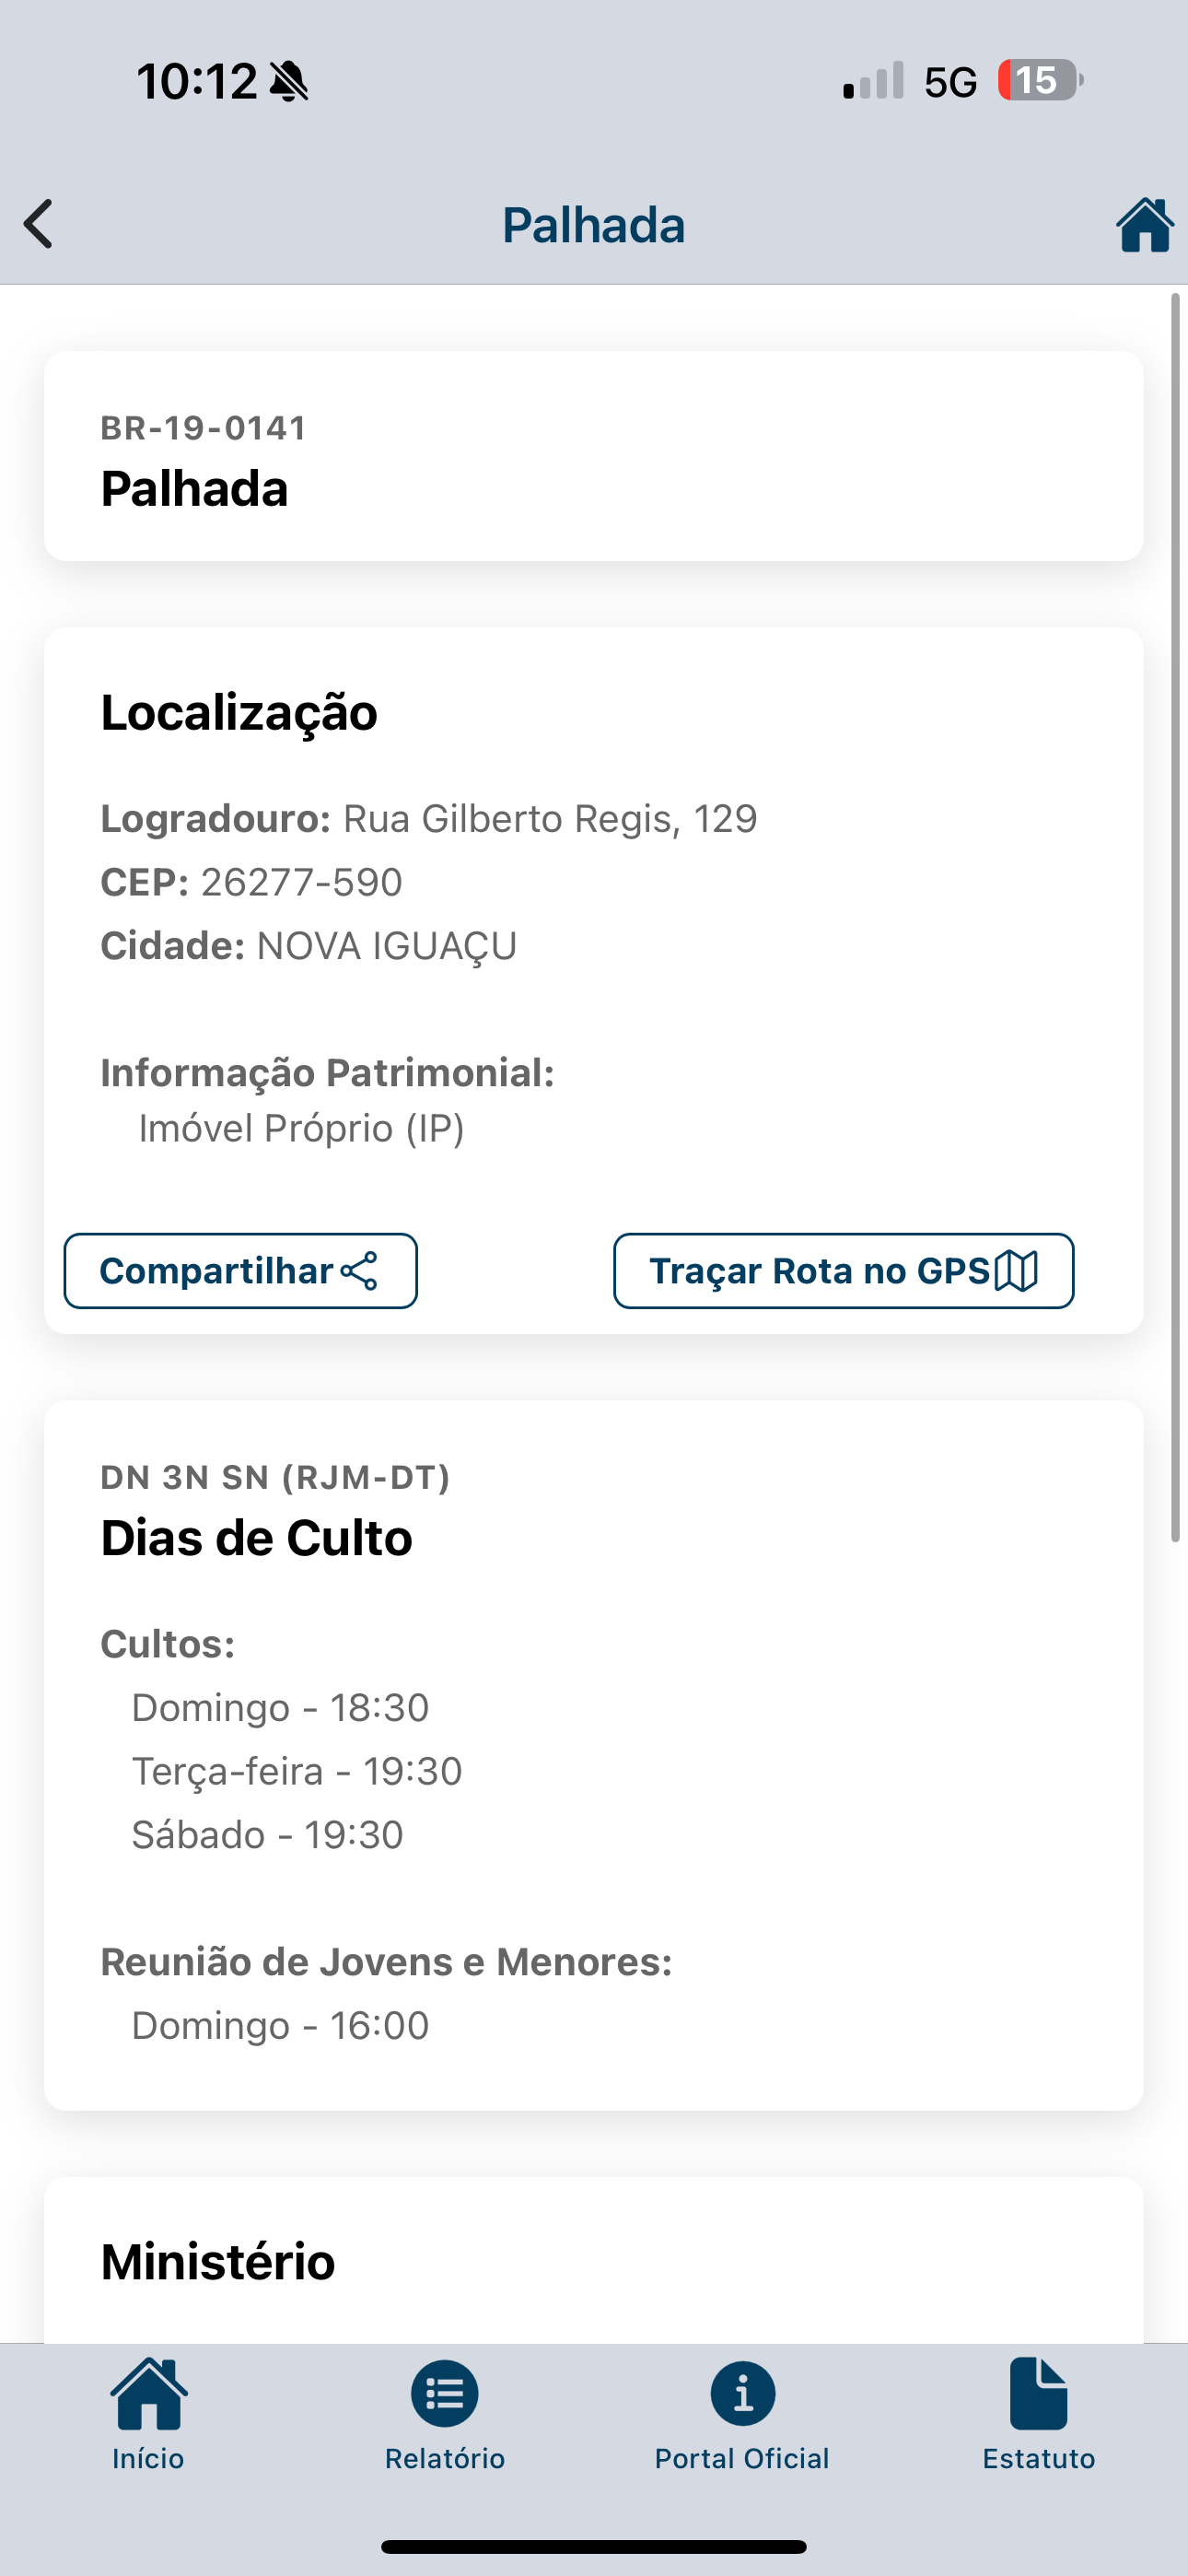This screenshot has width=1188, height=2576.
Task: Tap the map icon beside GPS
Action: pyautogui.click(x=1016, y=1271)
